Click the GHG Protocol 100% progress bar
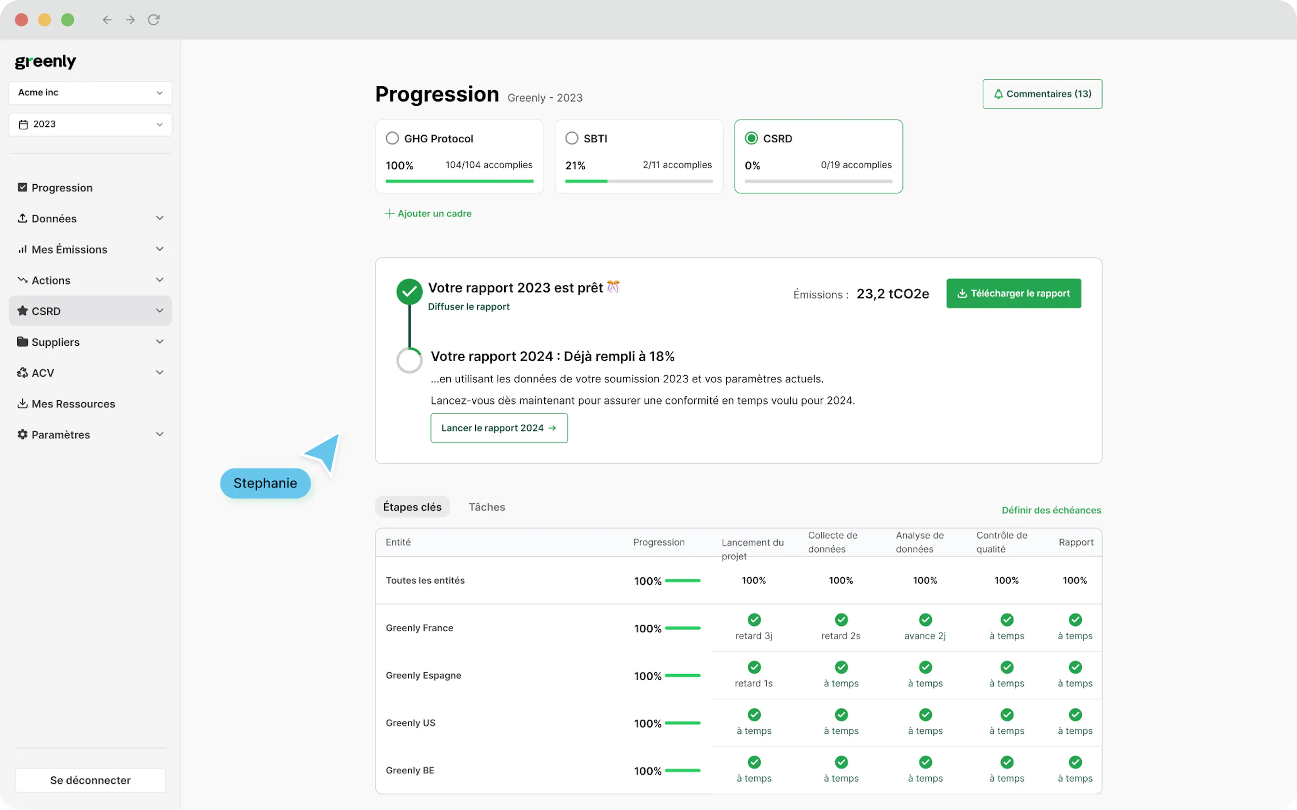Viewport: 1297px width, 810px height. coord(459,182)
